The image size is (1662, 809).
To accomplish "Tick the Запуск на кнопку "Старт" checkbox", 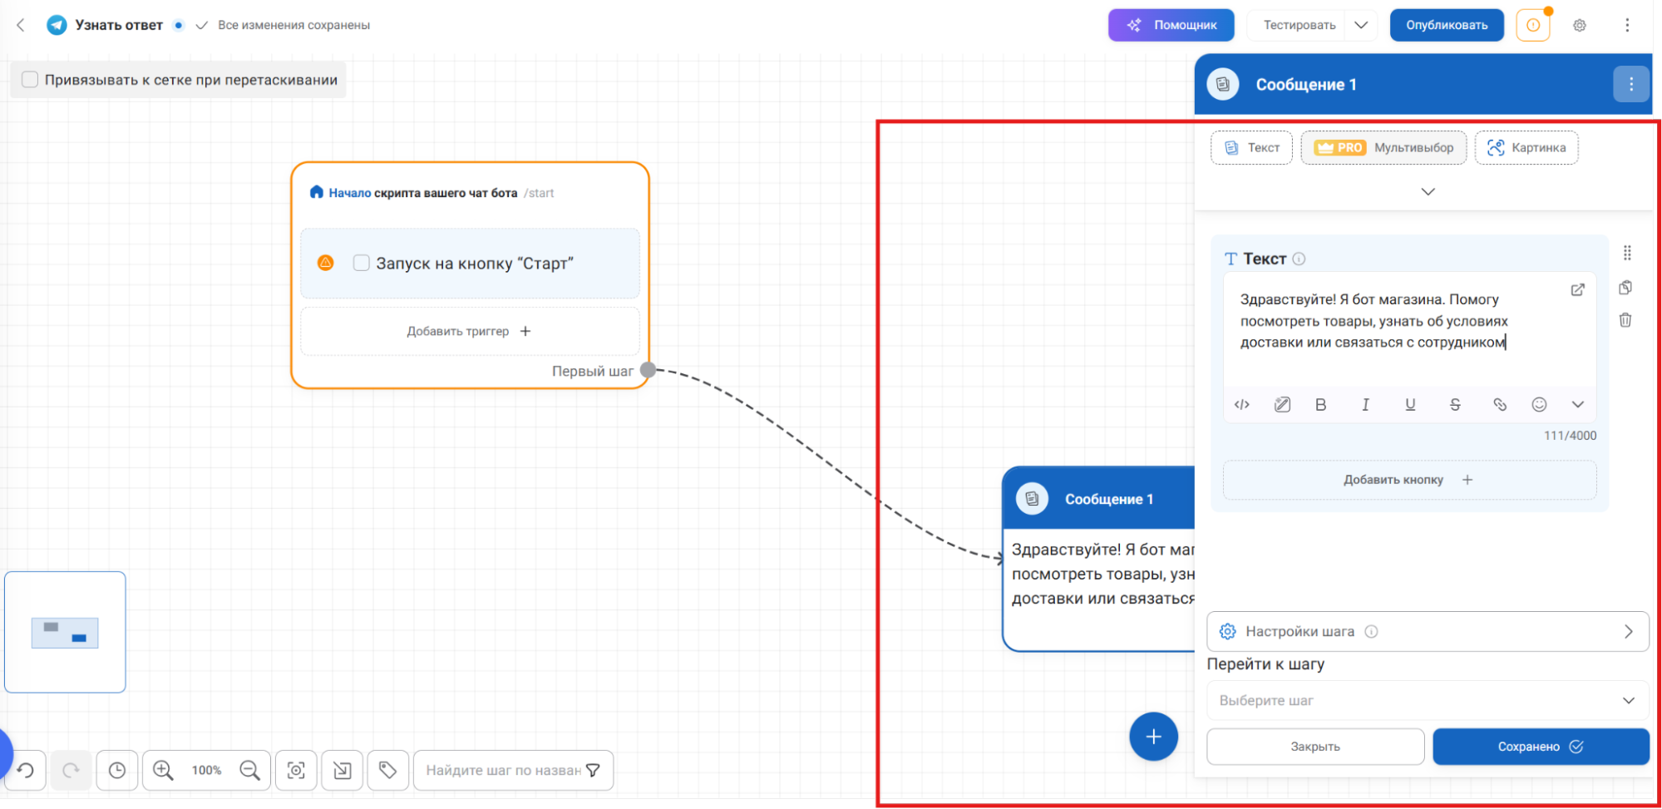I will pos(361,263).
